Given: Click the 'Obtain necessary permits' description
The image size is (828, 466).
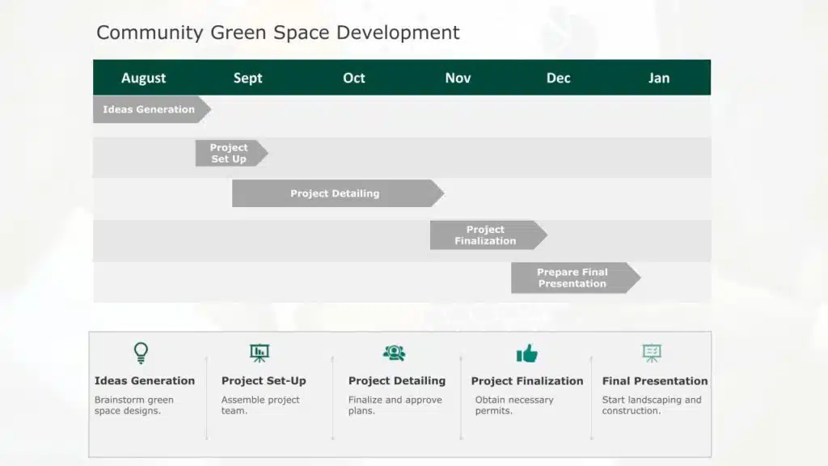Looking at the screenshot, I should pos(514,405).
